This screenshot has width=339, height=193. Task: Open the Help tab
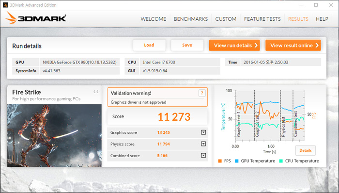tap(322, 19)
